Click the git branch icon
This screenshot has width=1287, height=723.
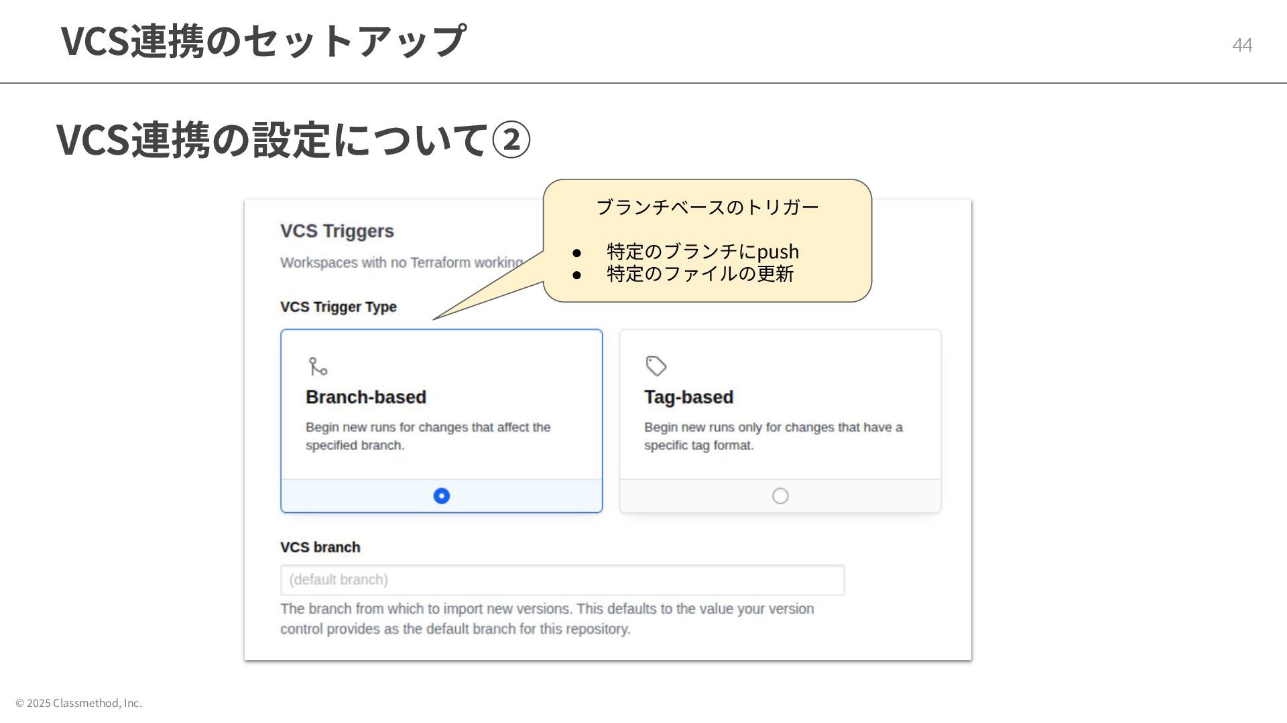pyautogui.click(x=318, y=366)
